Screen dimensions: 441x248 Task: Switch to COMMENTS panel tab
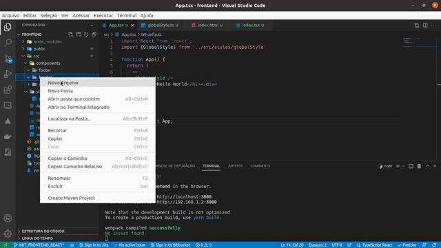coord(260,166)
